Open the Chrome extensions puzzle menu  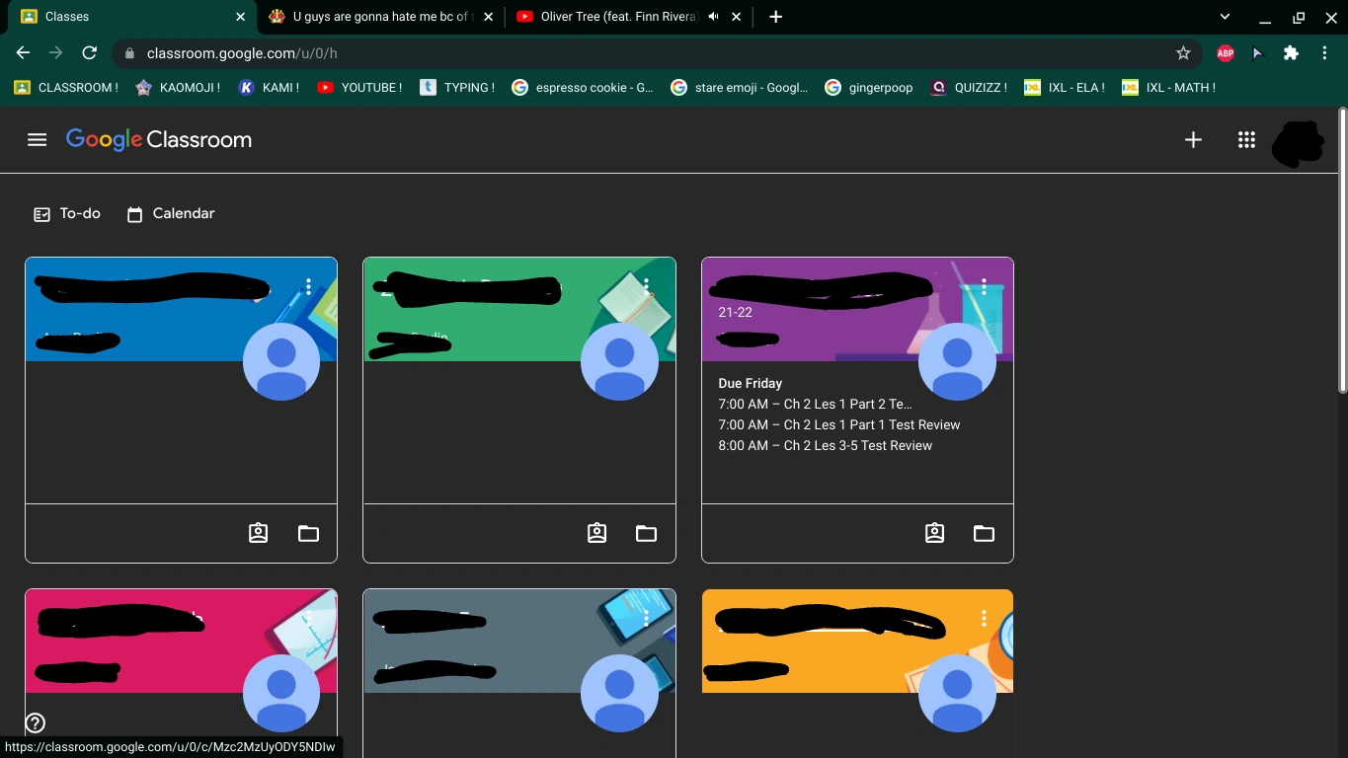[x=1291, y=53]
